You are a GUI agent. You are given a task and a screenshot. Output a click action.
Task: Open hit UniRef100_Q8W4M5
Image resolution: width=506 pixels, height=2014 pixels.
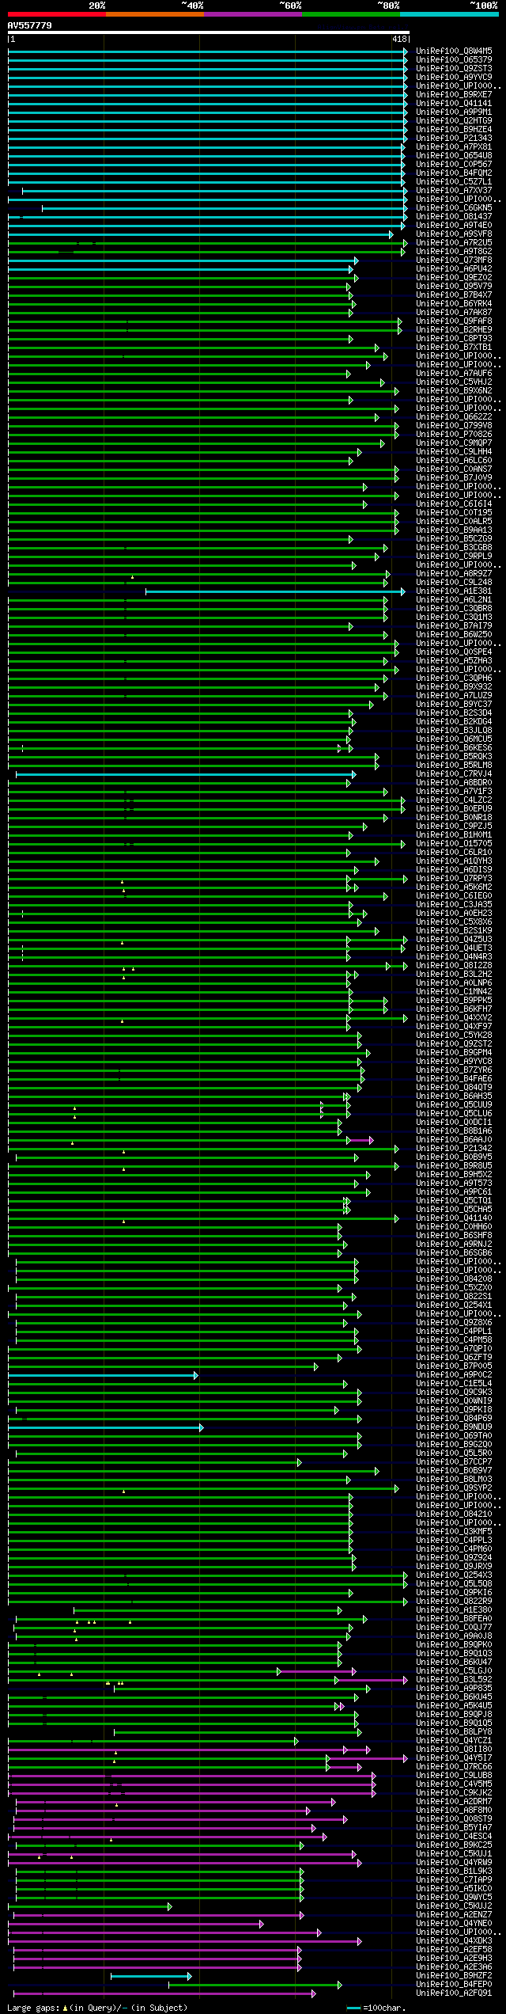pyautogui.click(x=454, y=51)
